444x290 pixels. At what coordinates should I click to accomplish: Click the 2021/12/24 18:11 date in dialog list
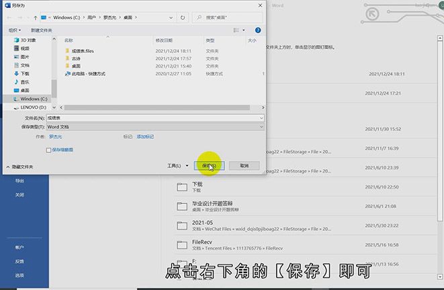click(x=173, y=51)
